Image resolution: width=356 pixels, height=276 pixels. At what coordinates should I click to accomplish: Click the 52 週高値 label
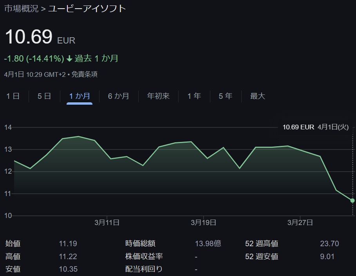(x=262, y=244)
